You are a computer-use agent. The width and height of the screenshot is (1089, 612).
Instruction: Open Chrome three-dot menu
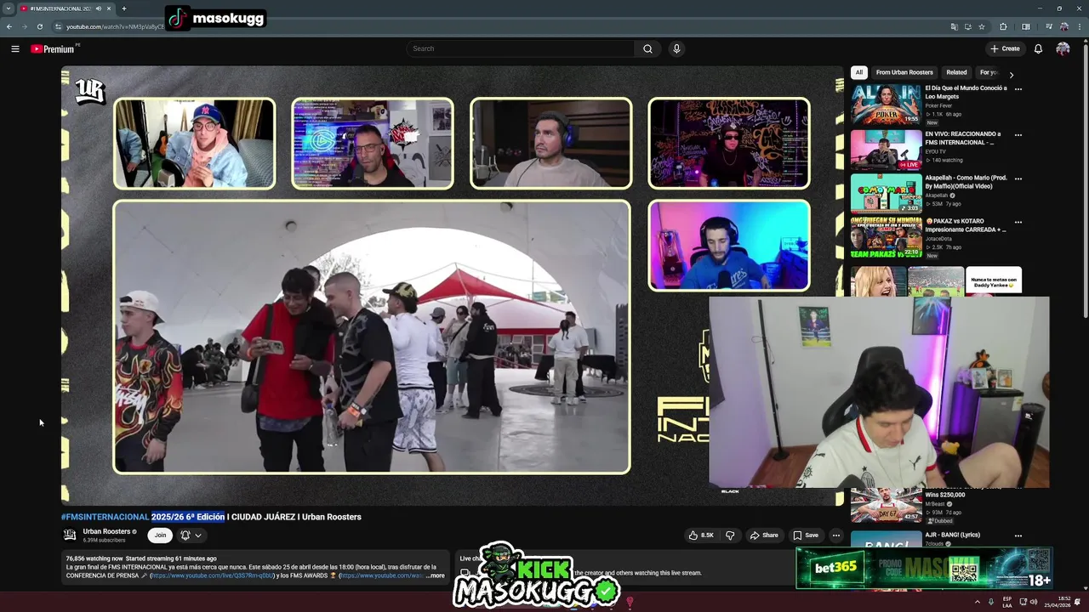point(1079,26)
